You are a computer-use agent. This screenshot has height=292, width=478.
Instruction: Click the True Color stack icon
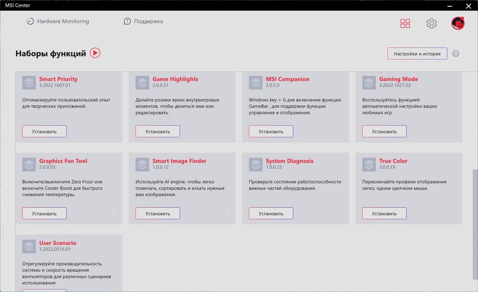coord(369,164)
